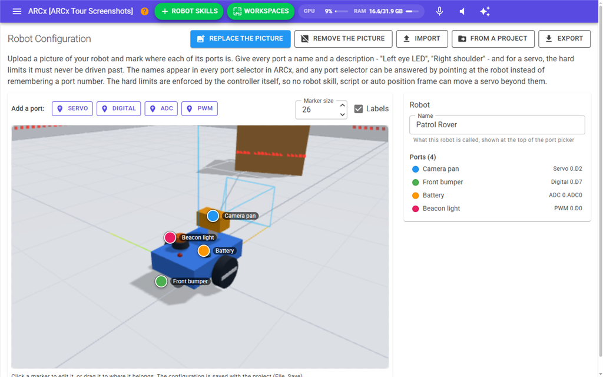
Task: Uncheck the Labels checkbox
Action: [x=359, y=109]
